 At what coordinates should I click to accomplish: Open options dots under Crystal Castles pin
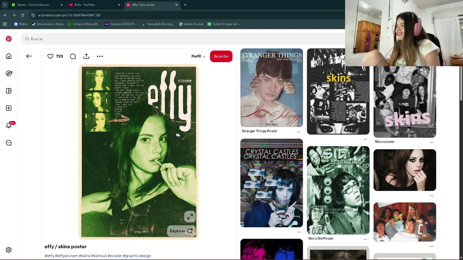(x=298, y=232)
